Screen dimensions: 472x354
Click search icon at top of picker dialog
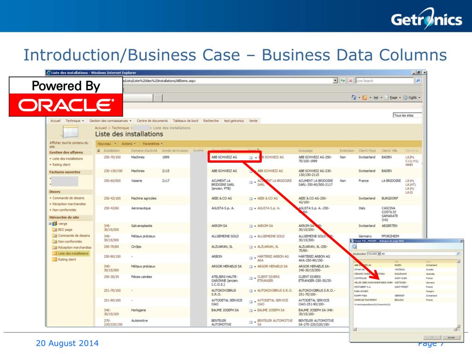[x=354, y=247]
